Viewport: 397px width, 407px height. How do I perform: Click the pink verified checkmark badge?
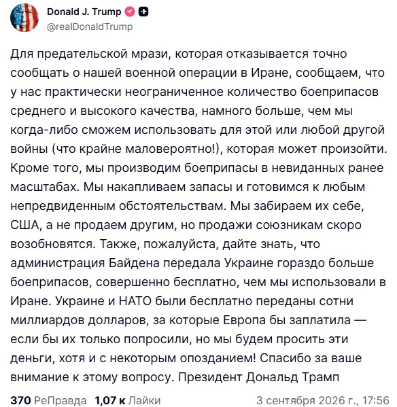click(130, 12)
